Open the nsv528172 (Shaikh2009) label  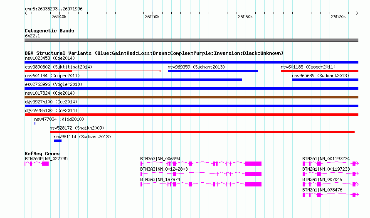[77, 128]
